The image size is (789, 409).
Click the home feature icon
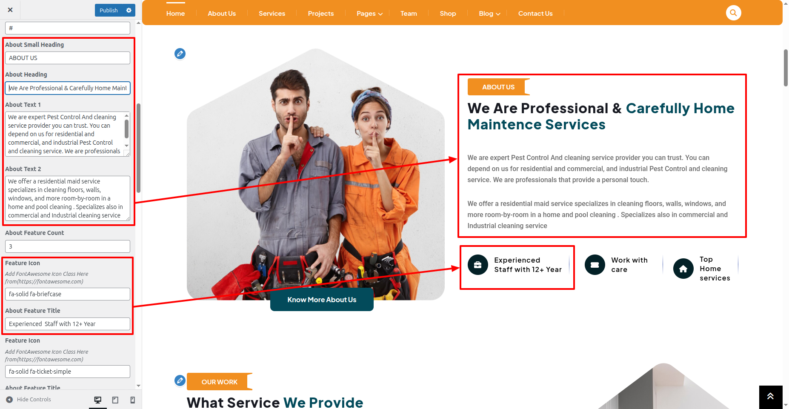click(x=683, y=269)
